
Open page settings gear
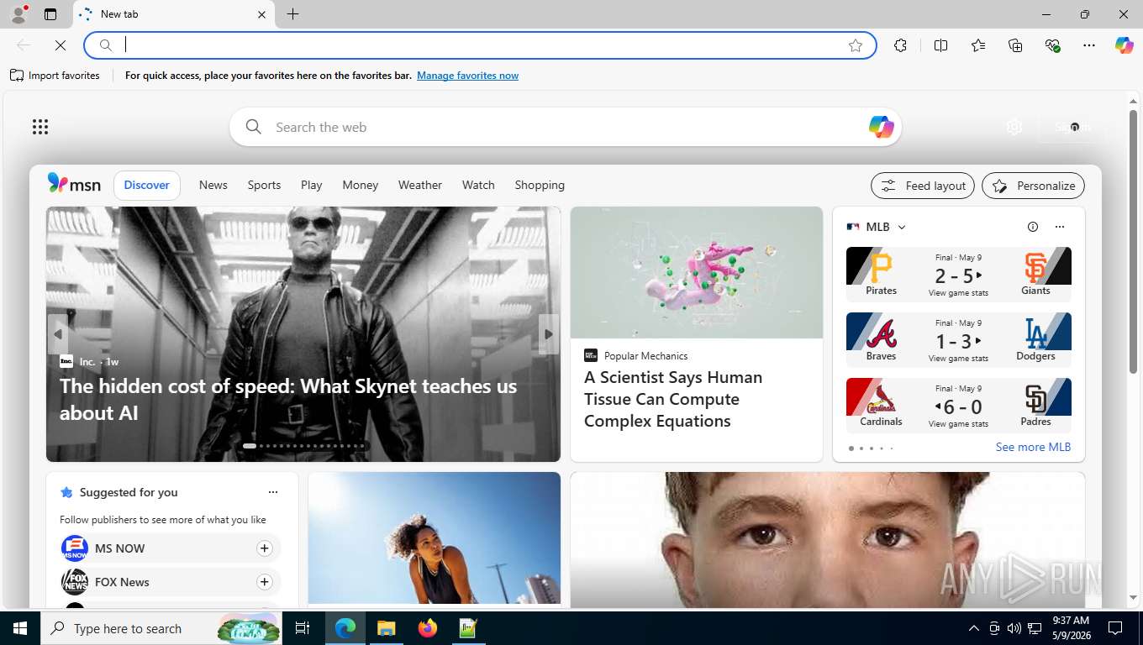(x=1014, y=127)
